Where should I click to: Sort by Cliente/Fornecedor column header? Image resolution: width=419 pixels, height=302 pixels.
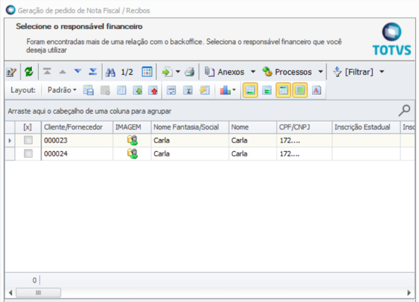pyautogui.click(x=77, y=127)
